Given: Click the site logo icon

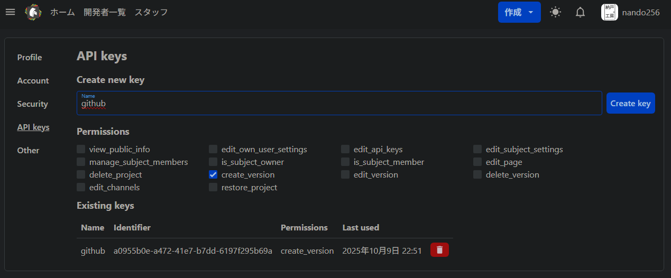Looking at the screenshot, I should click(x=33, y=12).
